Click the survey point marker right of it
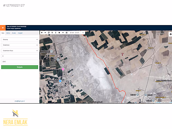The width and height of the screenshot is (172, 129). tap(146, 95)
